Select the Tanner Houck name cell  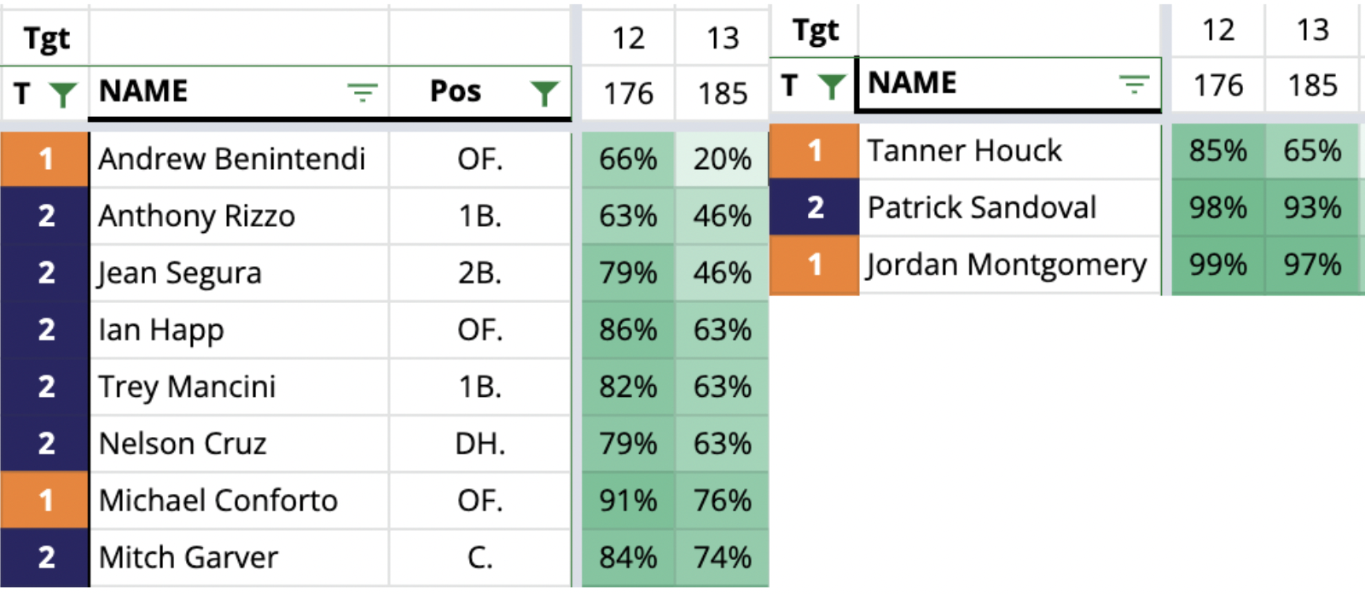pos(1009,151)
